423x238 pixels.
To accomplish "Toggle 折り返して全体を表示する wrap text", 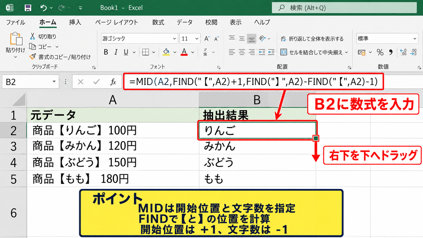I will [312, 39].
